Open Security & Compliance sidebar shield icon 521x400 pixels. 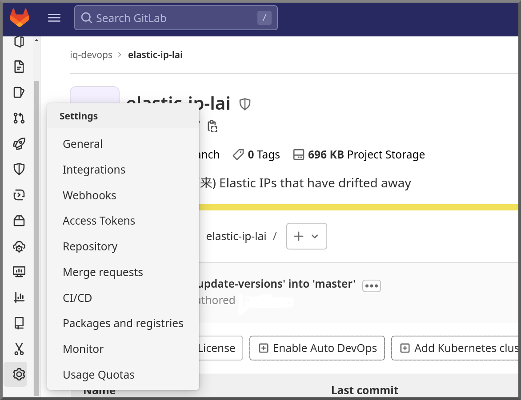point(19,169)
